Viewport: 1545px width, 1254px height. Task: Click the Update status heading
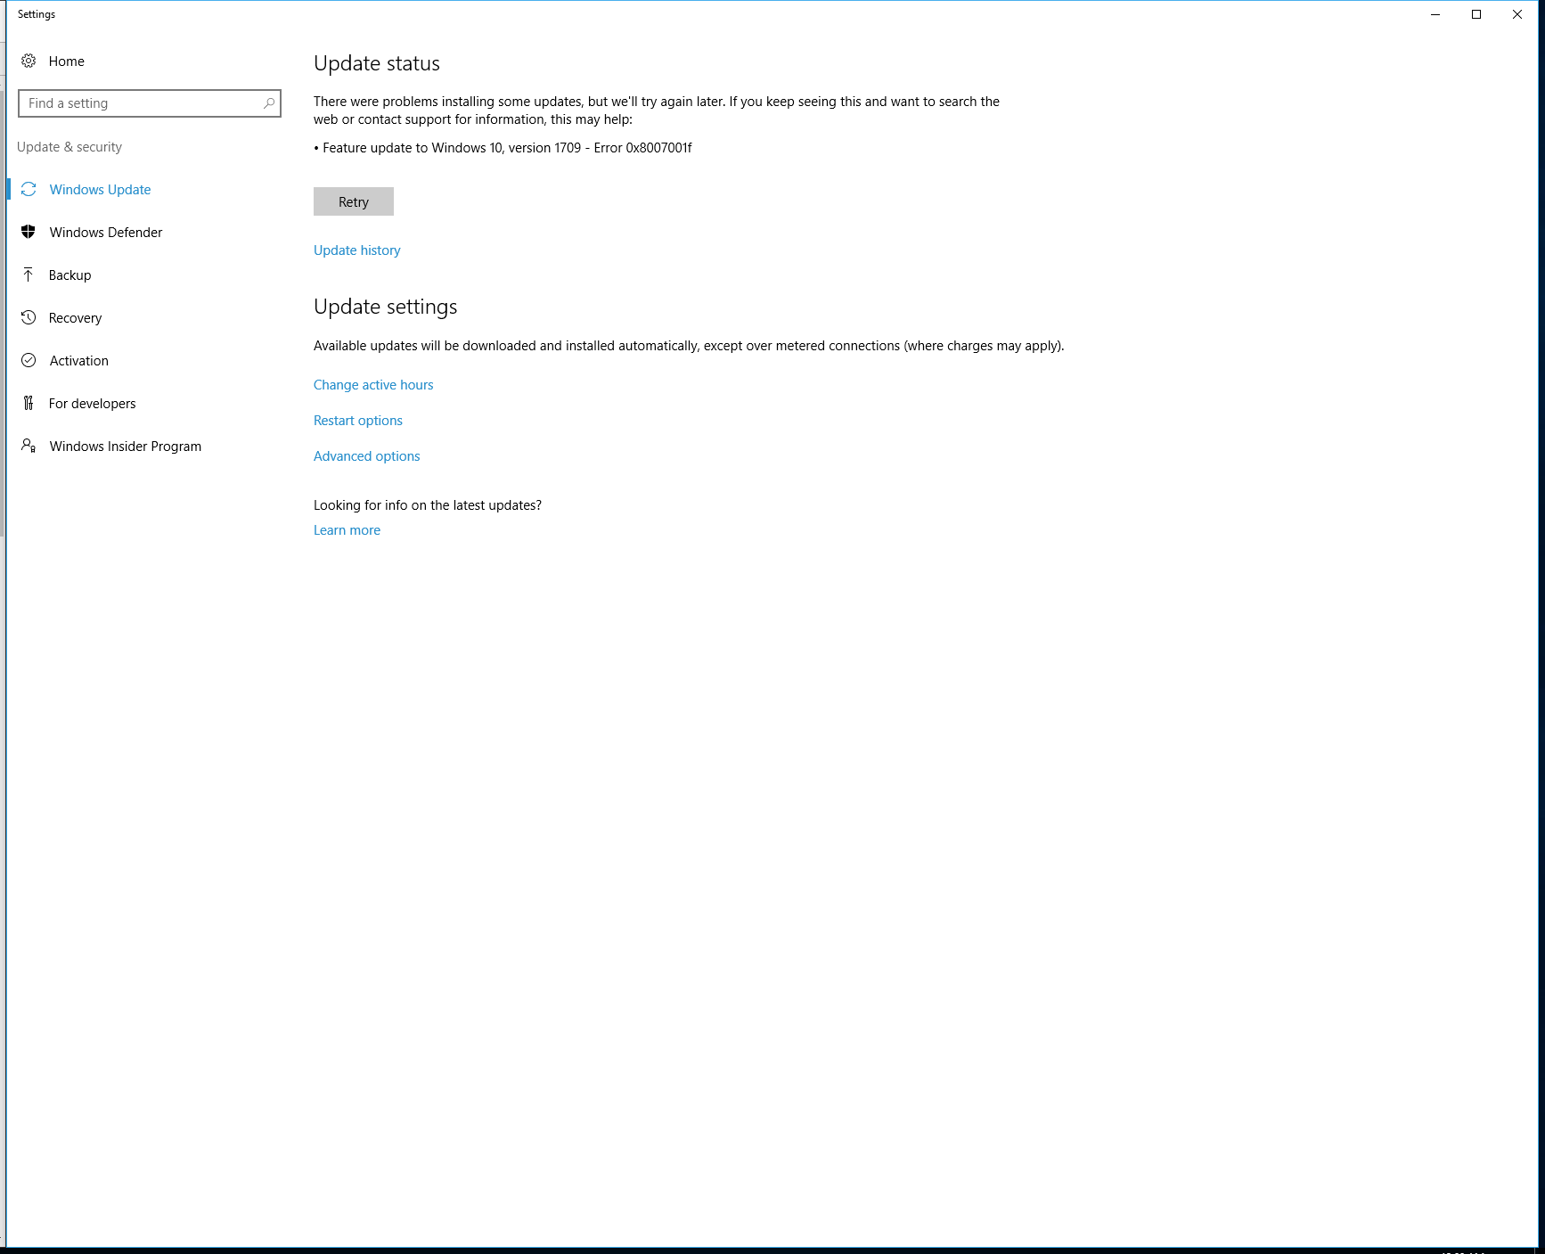[x=377, y=63]
